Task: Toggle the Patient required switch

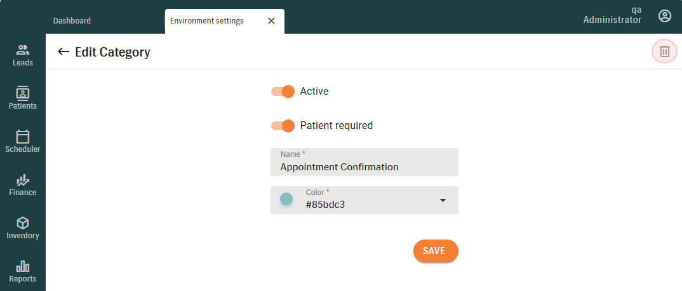Action: point(283,125)
